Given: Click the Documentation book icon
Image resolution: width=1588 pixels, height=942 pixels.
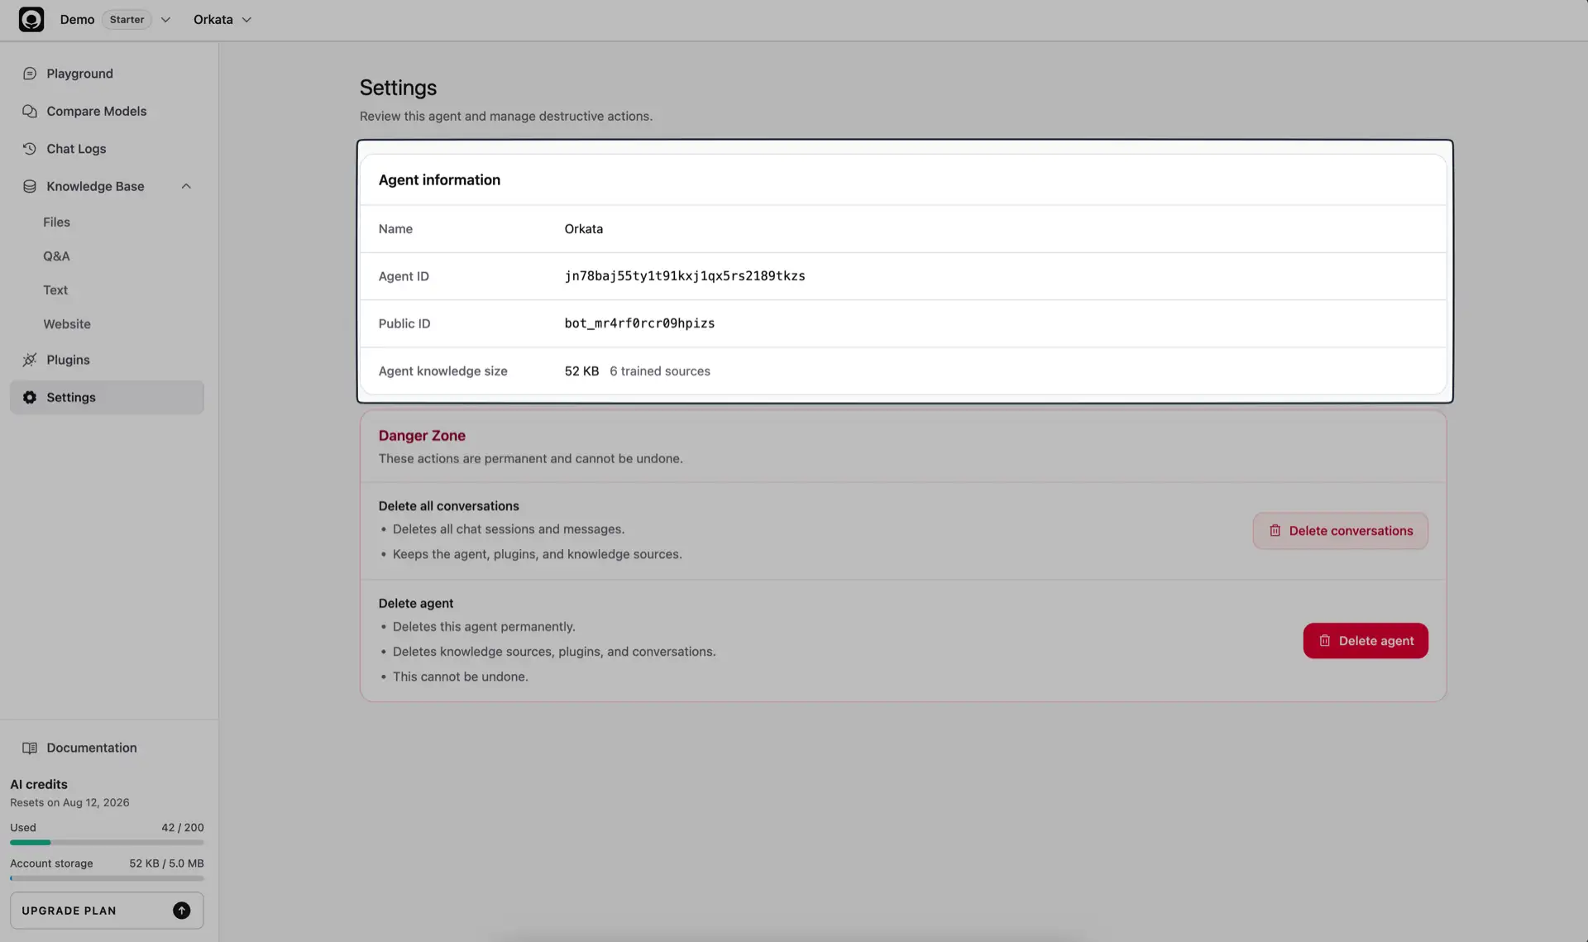Looking at the screenshot, I should [30, 748].
